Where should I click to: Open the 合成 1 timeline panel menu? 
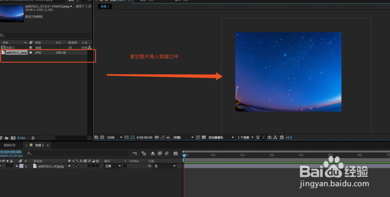point(48,145)
